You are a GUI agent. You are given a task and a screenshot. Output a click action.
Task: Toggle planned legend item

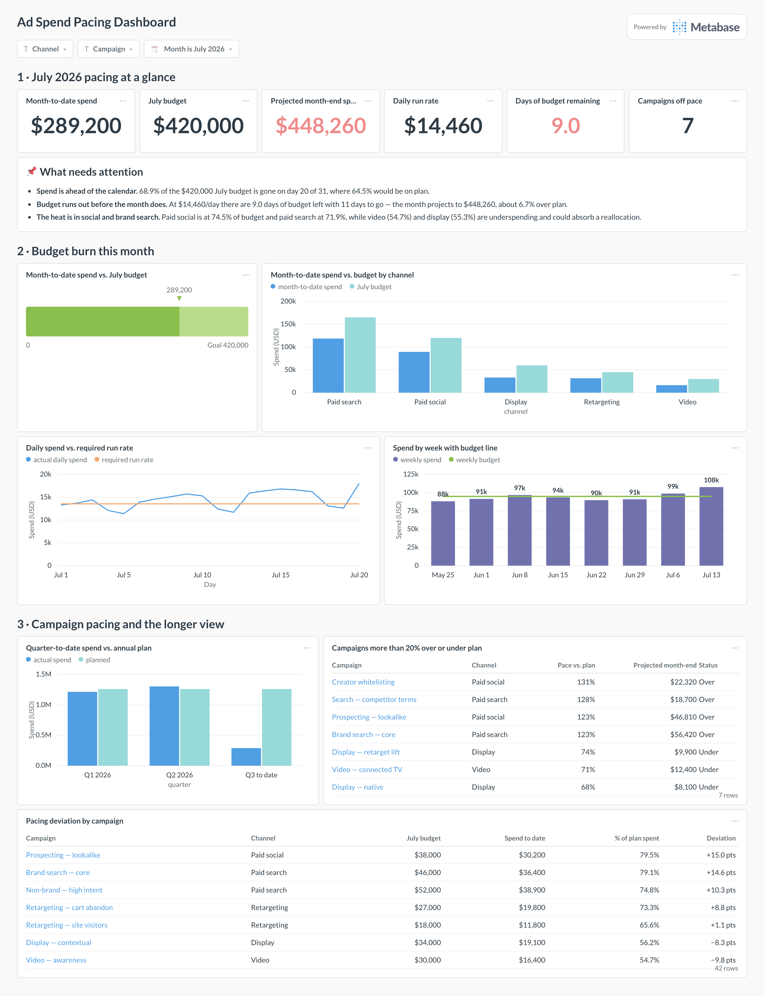click(x=94, y=660)
